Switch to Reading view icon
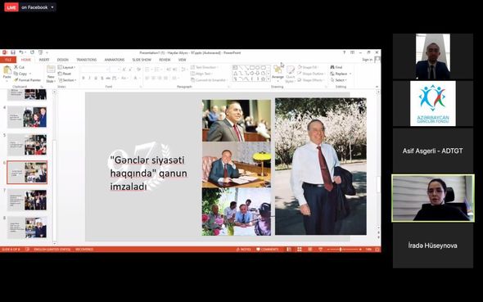The height and width of the screenshot is (302, 483). 310,250
